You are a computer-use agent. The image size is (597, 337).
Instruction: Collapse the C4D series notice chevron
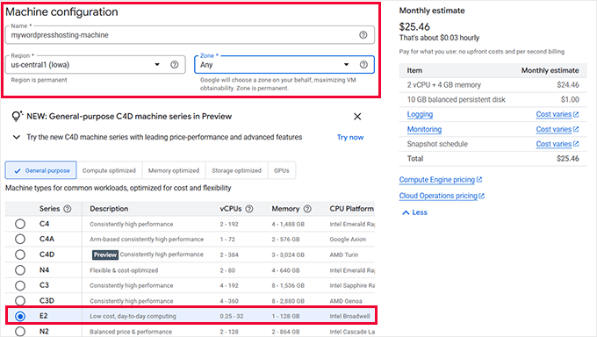tap(17, 137)
